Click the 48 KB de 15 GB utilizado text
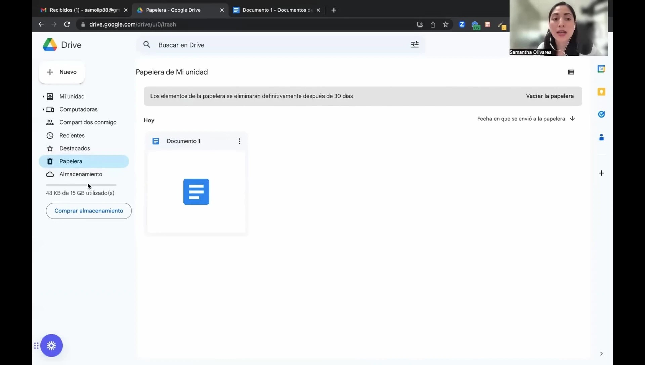This screenshot has height=365, width=645. [x=80, y=193]
